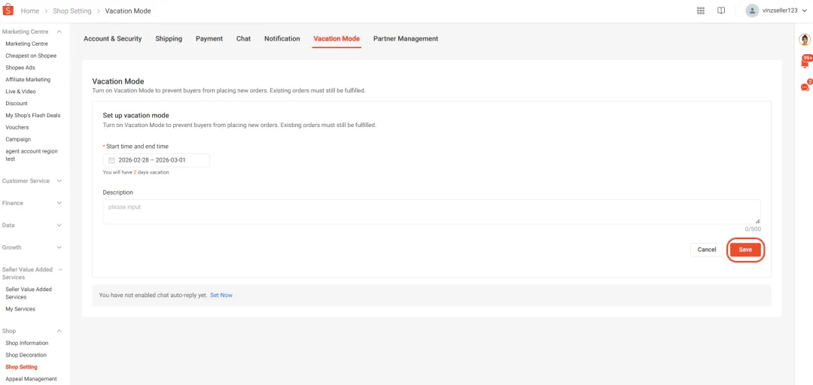
Task: Select Shop Setting in sidebar
Action: (x=21, y=368)
